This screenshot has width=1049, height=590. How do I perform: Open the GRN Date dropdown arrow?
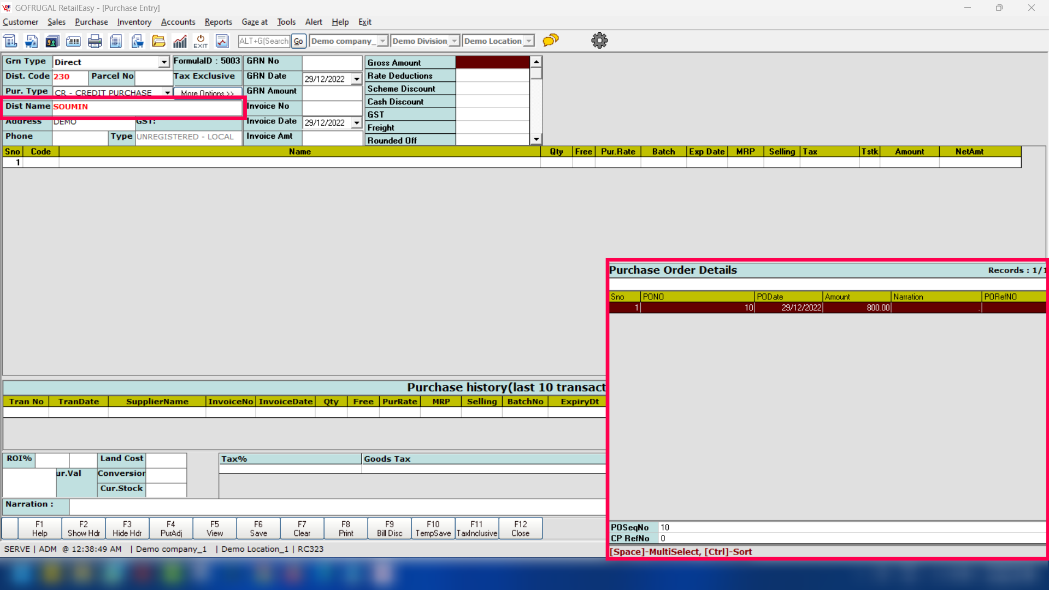click(x=357, y=79)
